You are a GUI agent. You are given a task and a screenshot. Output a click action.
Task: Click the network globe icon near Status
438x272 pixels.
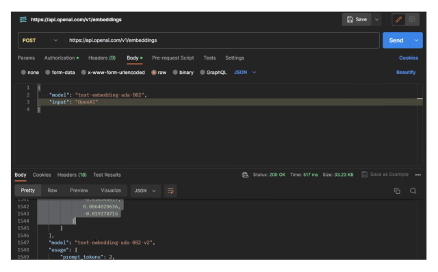click(x=245, y=175)
